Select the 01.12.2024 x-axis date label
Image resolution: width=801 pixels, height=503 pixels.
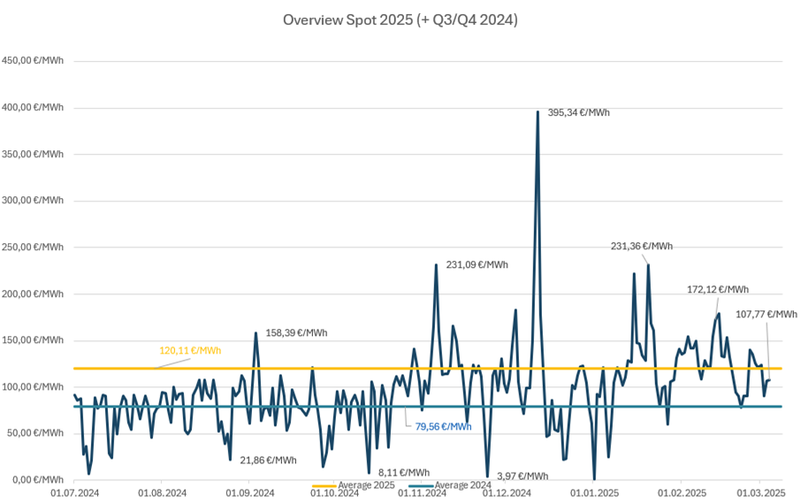click(507, 492)
